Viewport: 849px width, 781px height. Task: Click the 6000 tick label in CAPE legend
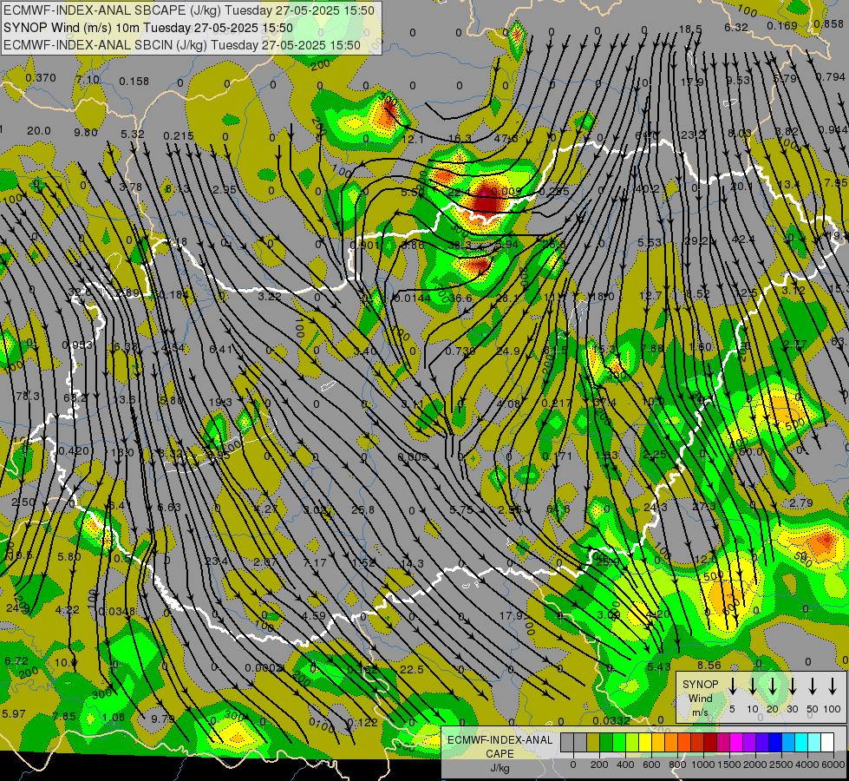coord(833,765)
